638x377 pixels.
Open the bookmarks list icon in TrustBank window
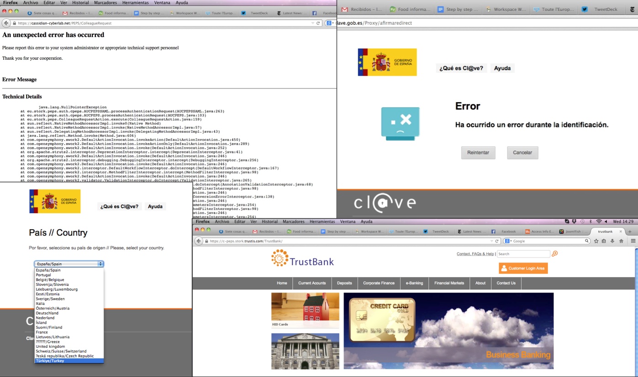point(604,241)
